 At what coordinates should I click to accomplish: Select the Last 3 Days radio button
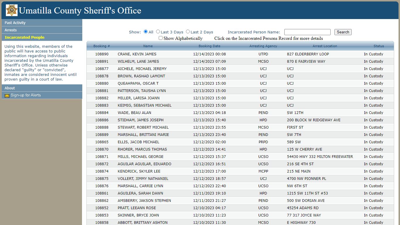click(158, 32)
